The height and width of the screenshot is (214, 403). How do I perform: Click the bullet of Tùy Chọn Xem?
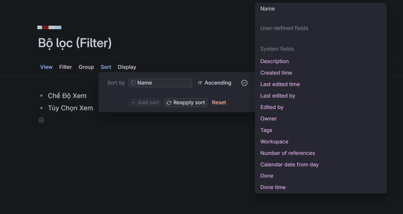tap(42, 108)
